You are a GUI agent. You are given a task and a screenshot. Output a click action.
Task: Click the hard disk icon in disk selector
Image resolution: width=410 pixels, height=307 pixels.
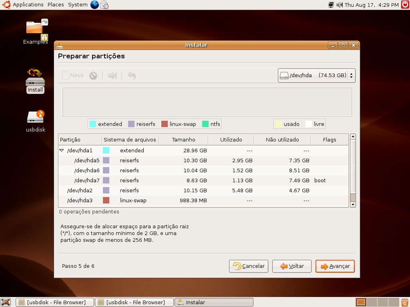point(284,76)
